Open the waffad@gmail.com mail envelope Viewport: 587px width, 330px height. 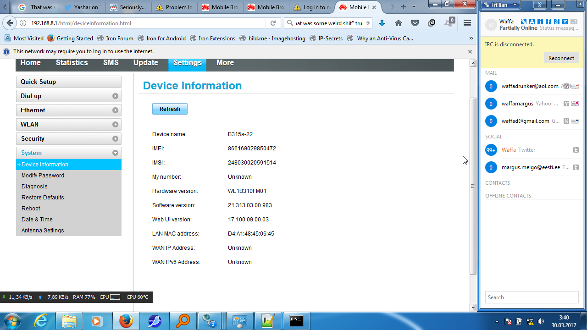[x=575, y=121]
